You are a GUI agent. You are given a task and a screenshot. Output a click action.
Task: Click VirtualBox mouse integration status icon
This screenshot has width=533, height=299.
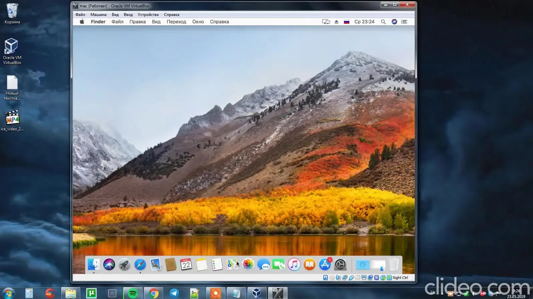[x=383, y=278]
